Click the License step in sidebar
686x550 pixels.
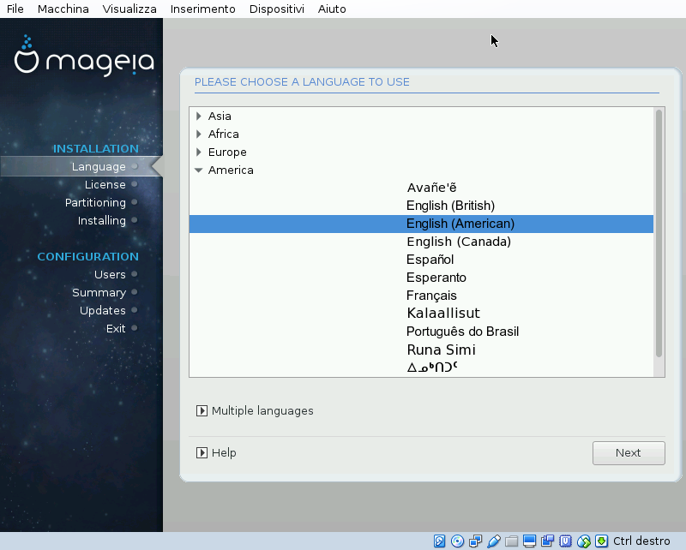pyautogui.click(x=105, y=184)
